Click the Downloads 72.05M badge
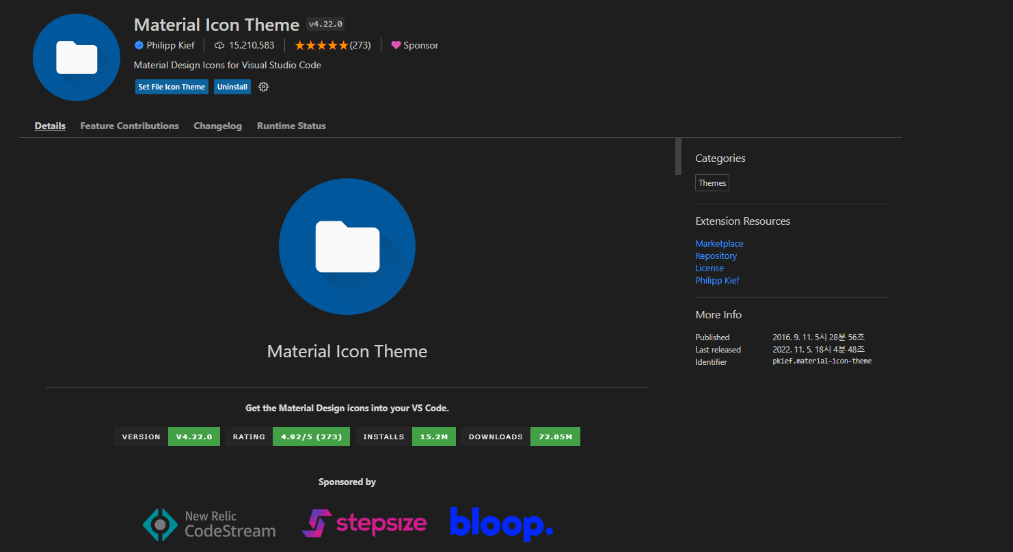This screenshot has width=1013, height=552. tap(520, 437)
